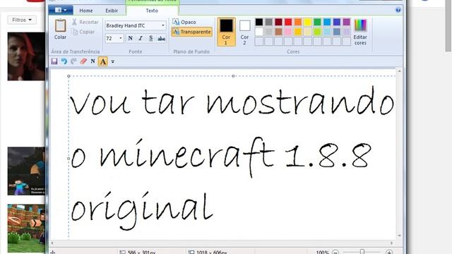452x254 pixels.
Task: Pick bright red color swatch
Action: click(288, 22)
